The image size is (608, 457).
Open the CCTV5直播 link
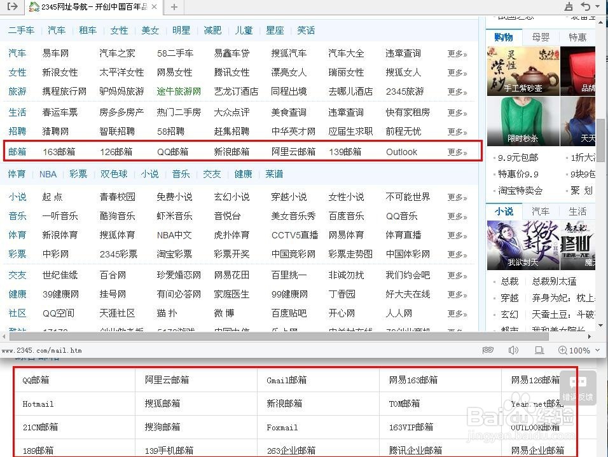[x=294, y=235]
